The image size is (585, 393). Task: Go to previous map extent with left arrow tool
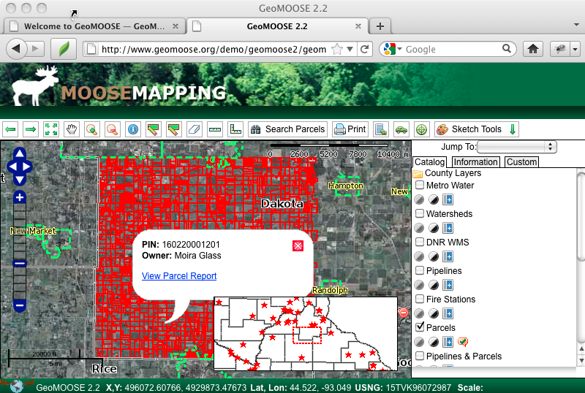(x=10, y=129)
